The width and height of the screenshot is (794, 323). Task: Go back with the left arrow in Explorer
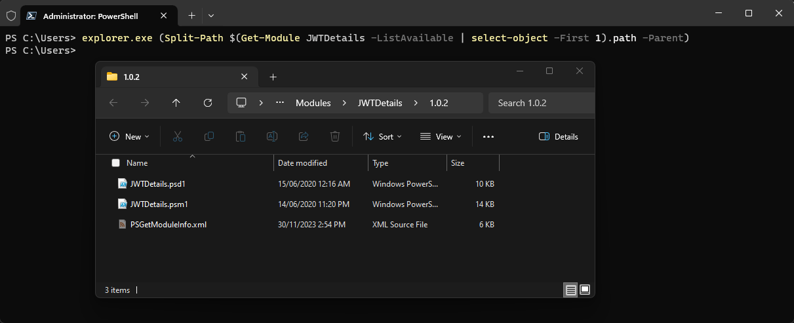point(113,103)
